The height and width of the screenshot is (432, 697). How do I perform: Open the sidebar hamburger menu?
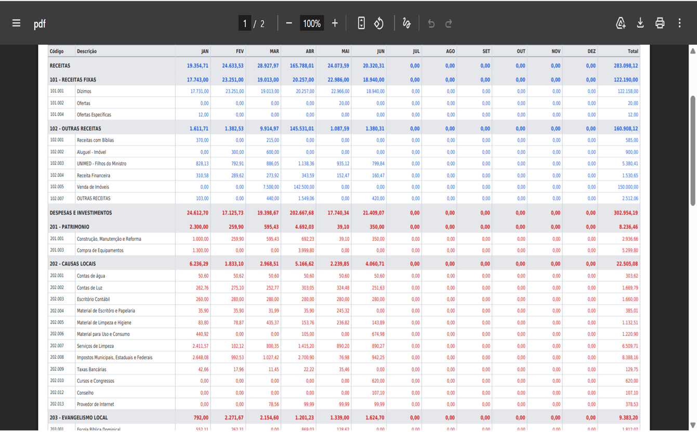tap(17, 23)
